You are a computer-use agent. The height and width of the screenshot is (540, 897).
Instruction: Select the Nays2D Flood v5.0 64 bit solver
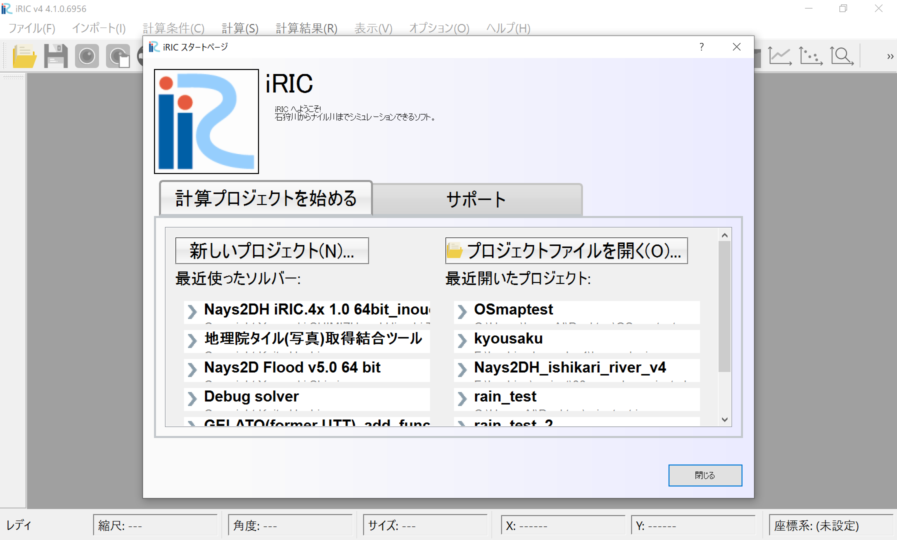click(x=307, y=370)
